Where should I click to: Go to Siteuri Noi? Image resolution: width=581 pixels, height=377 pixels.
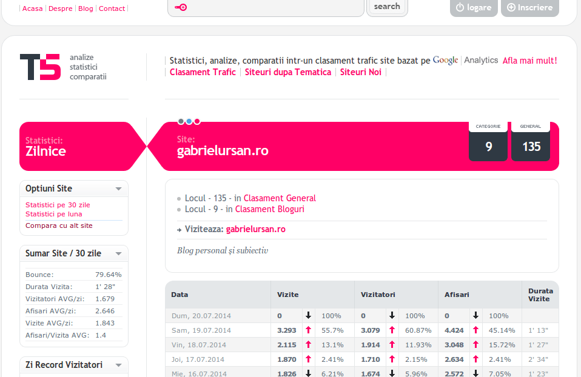(360, 72)
